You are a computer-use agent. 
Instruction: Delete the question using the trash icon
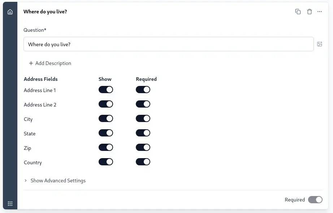[309, 12]
